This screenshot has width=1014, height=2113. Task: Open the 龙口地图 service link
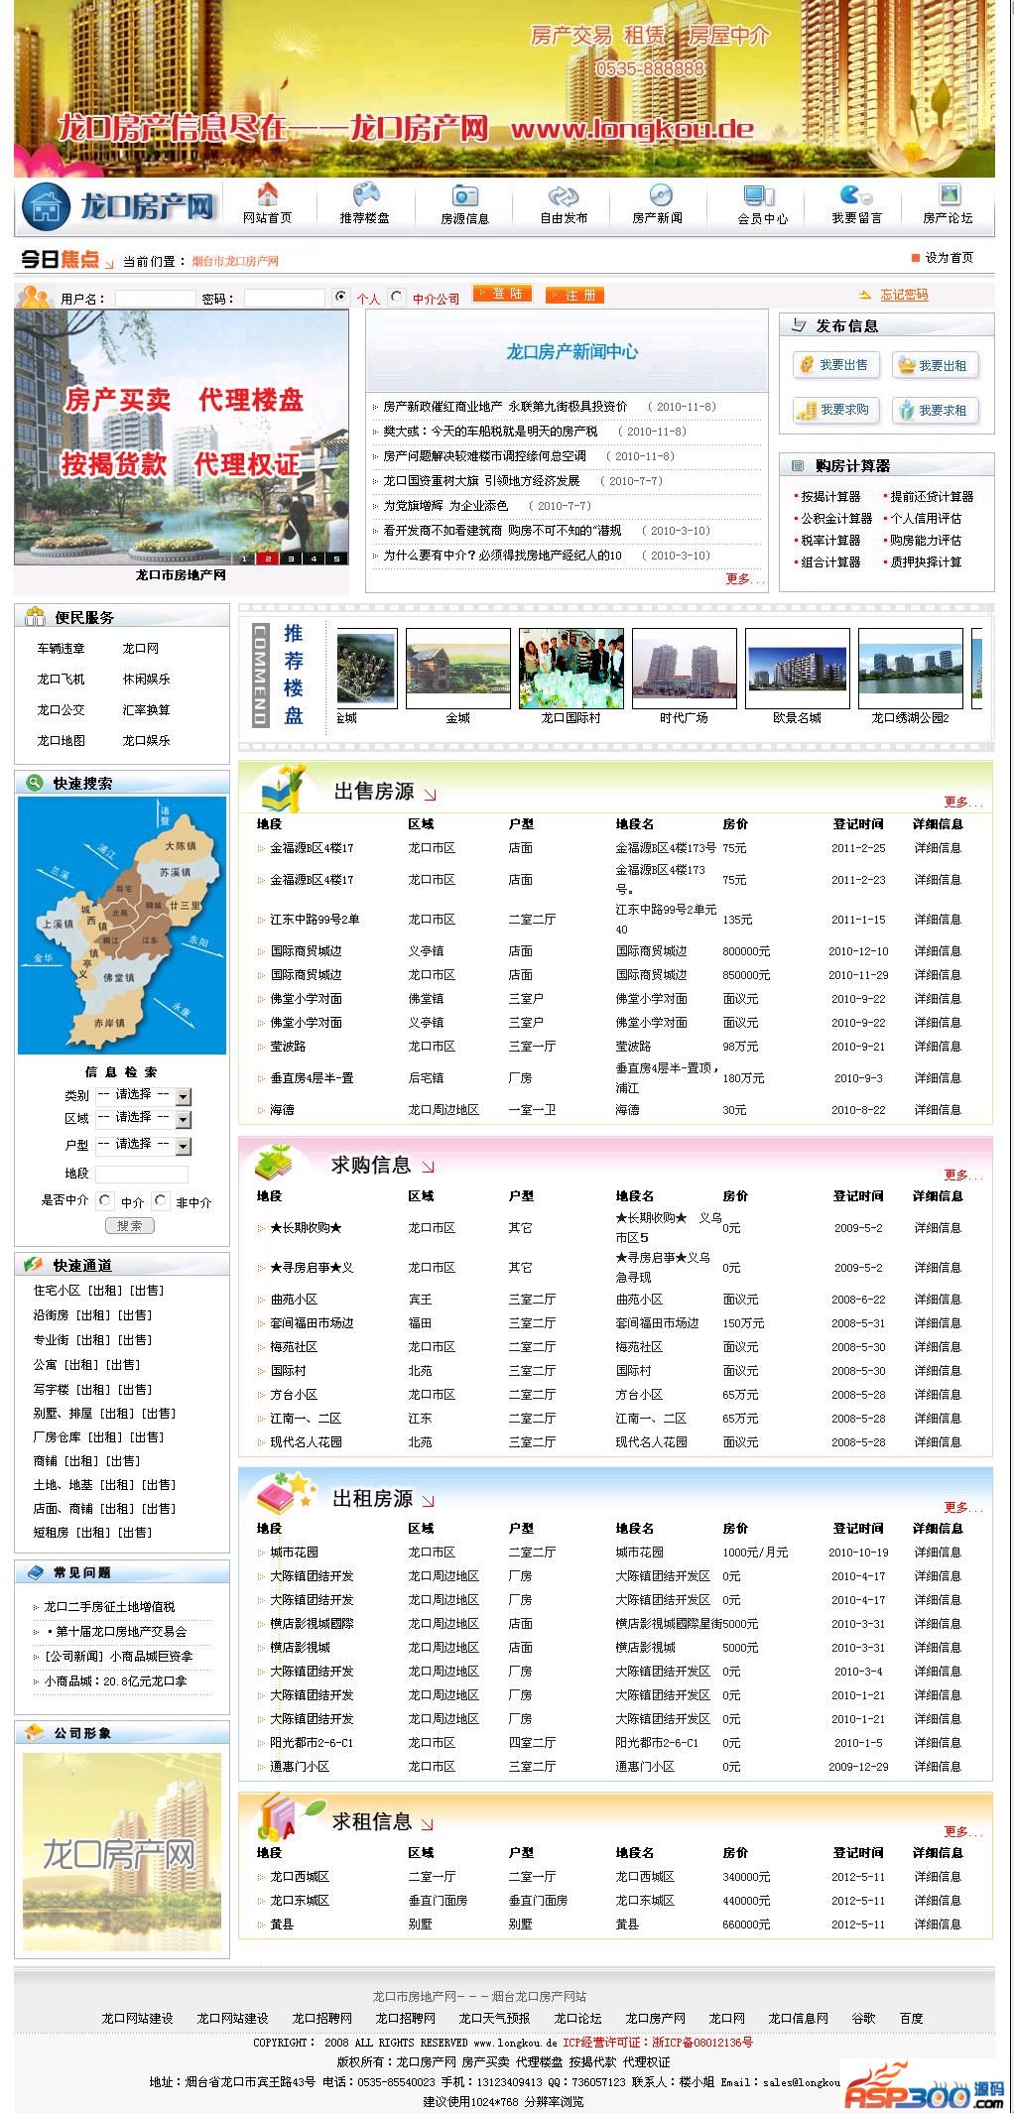pyautogui.click(x=62, y=741)
